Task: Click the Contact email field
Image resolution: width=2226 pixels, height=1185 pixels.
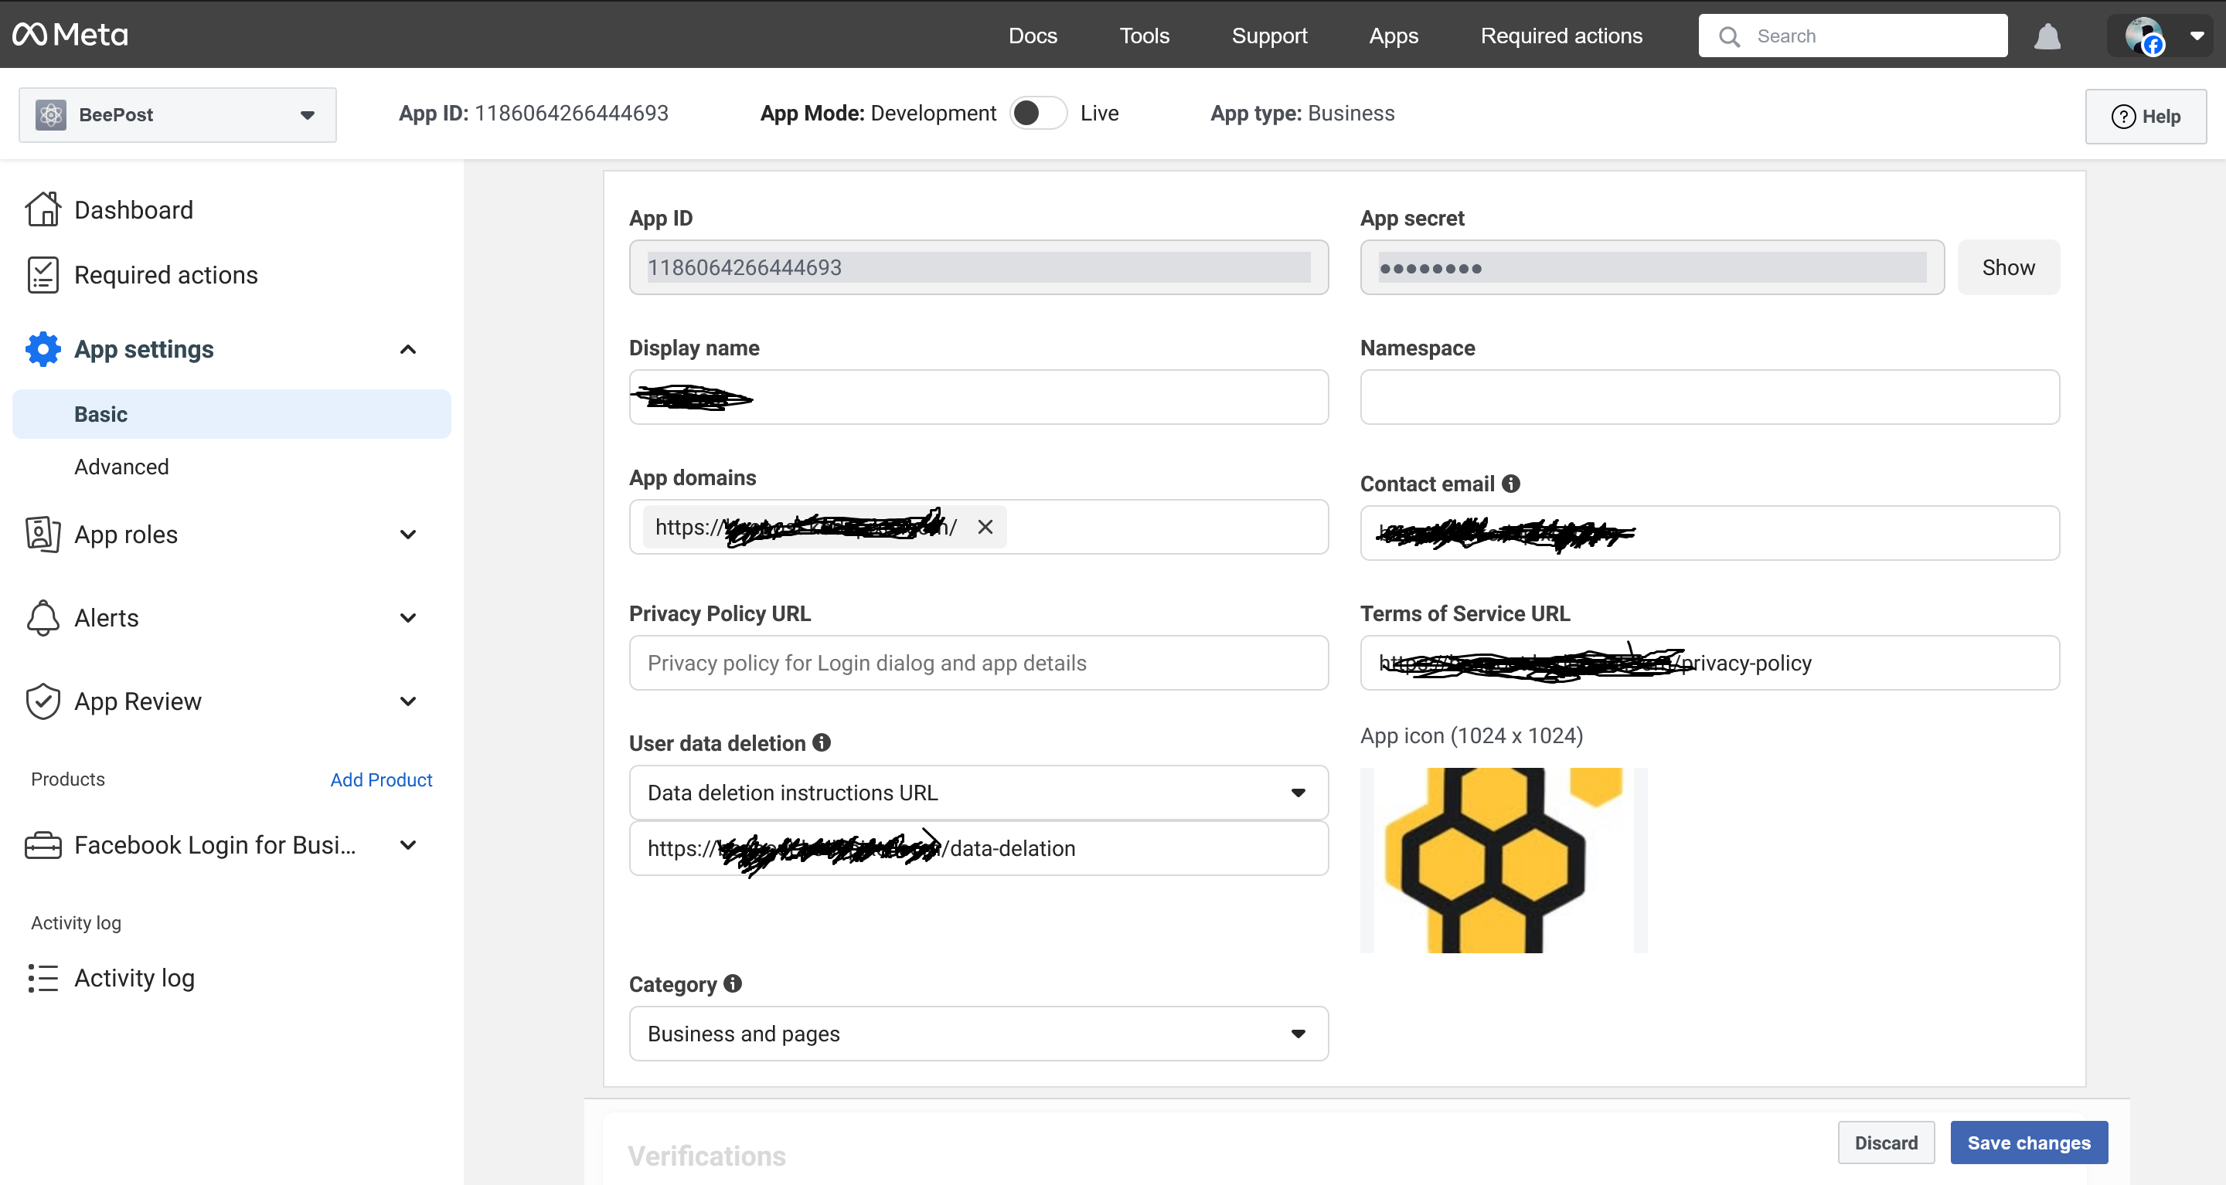Action: pyautogui.click(x=1709, y=533)
